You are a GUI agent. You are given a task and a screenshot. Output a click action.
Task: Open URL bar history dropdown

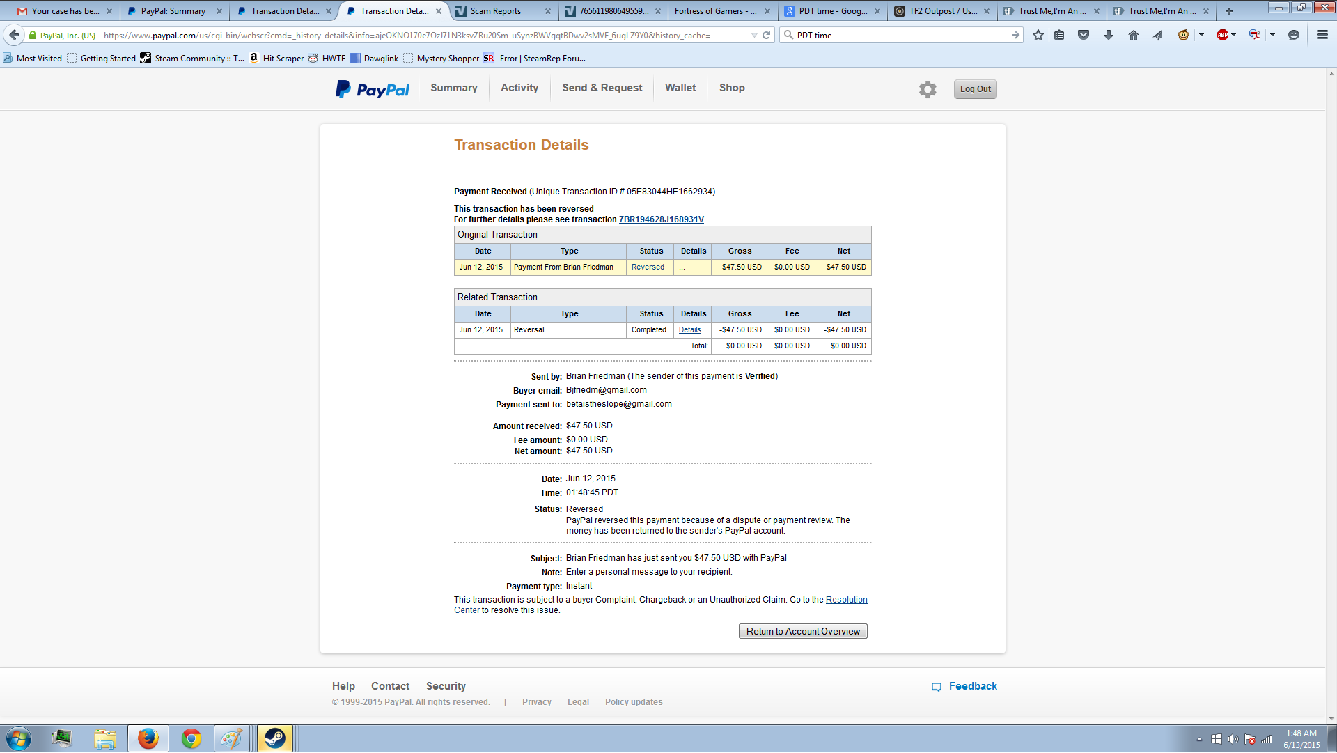(754, 36)
